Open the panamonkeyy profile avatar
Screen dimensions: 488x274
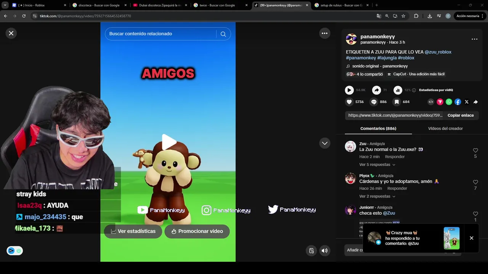351,39
